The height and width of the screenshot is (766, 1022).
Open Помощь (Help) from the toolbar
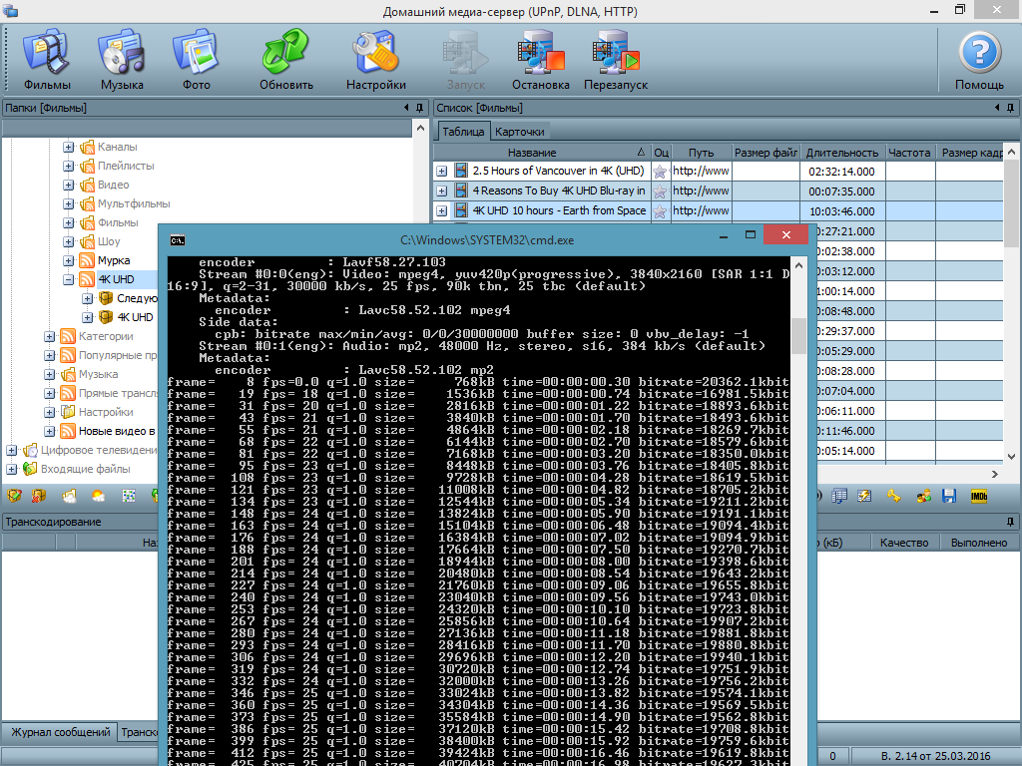click(979, 59)
